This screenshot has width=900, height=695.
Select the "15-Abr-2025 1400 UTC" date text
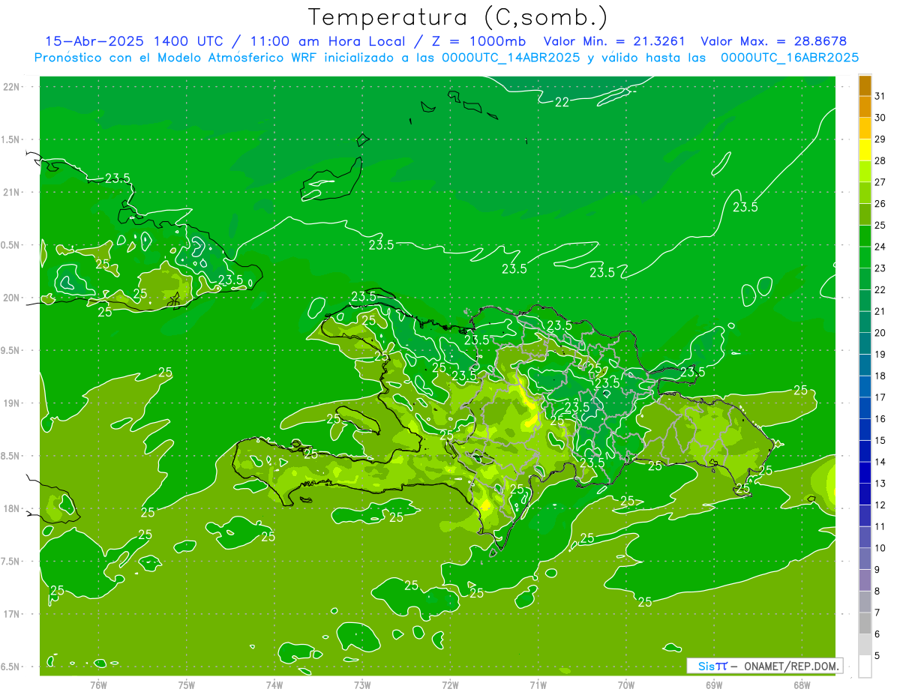point(140,41)
